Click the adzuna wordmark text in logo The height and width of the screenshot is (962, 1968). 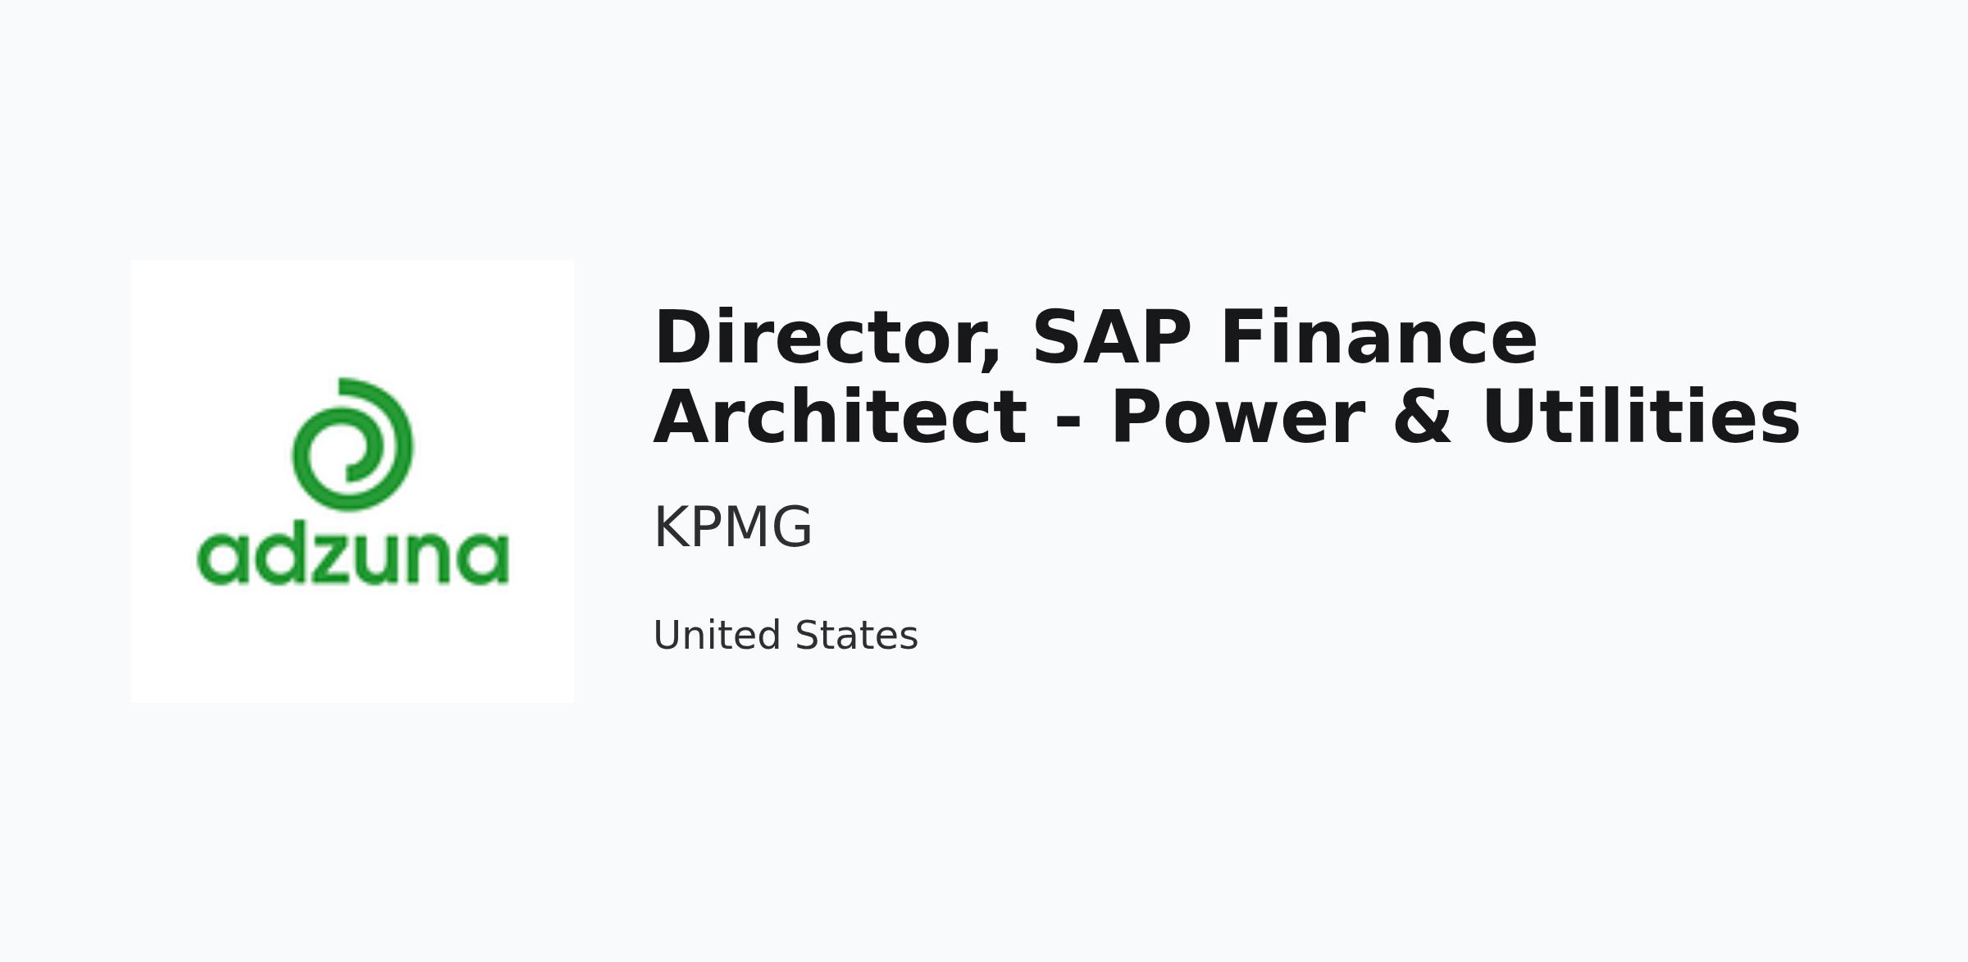[x=353, y=558]
